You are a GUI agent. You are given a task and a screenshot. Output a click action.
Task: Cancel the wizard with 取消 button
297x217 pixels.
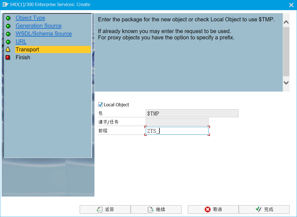point(213,209)
